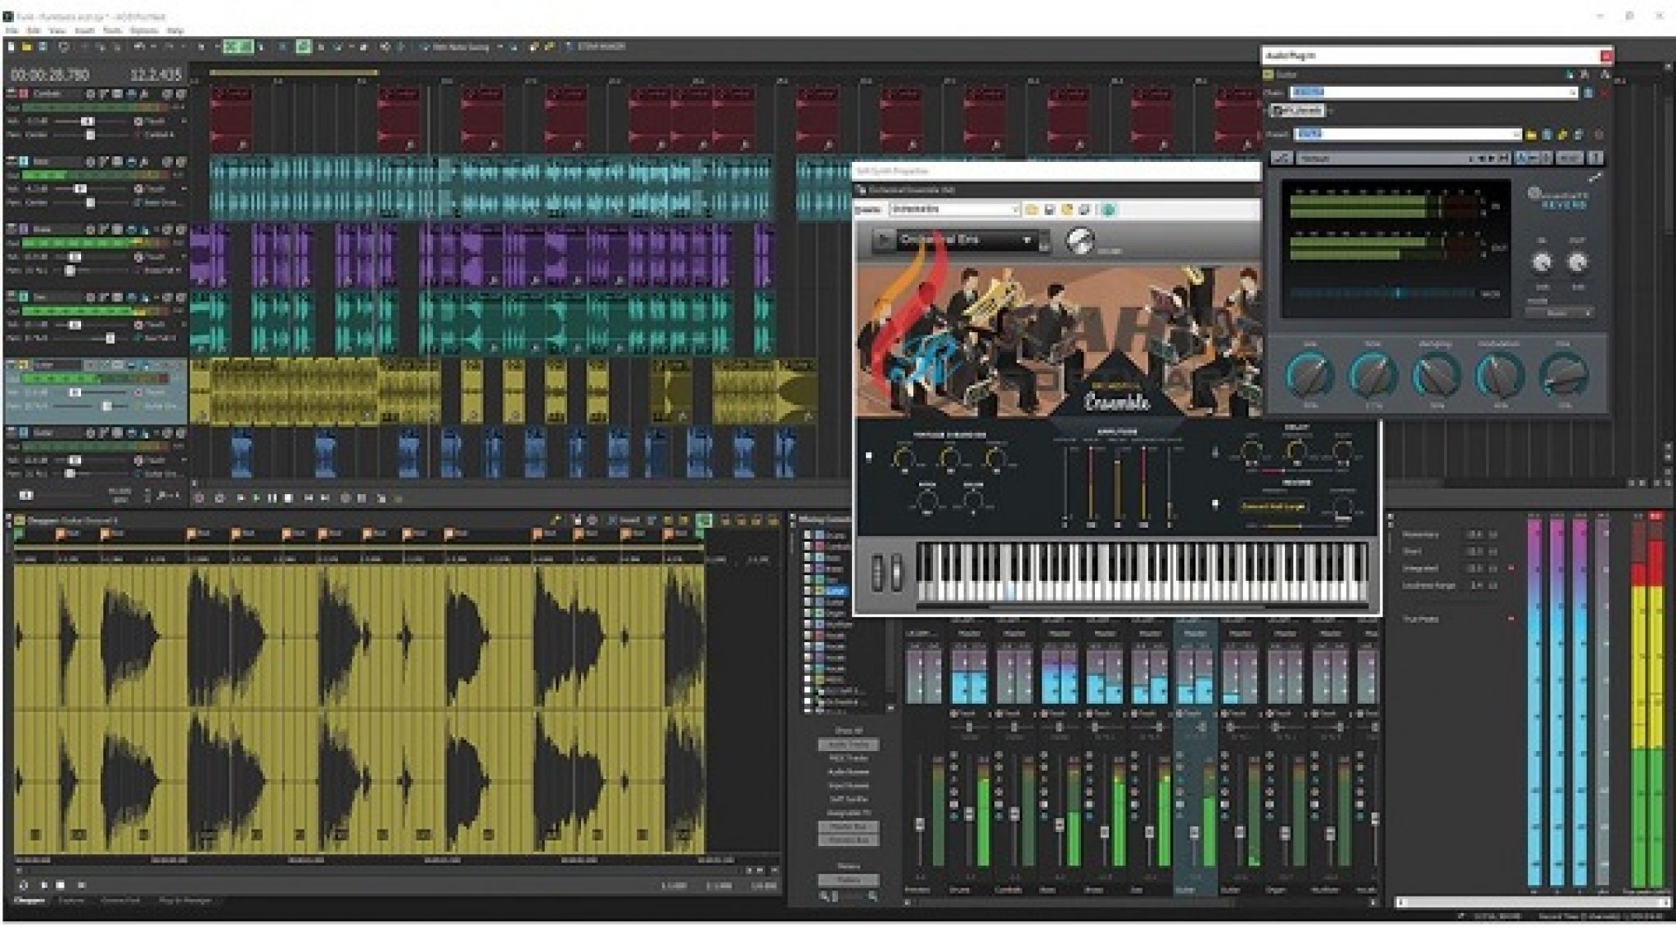
Task: Click the volume knob beside the Orchestral program selector
Action: [x=1080, y=240]
